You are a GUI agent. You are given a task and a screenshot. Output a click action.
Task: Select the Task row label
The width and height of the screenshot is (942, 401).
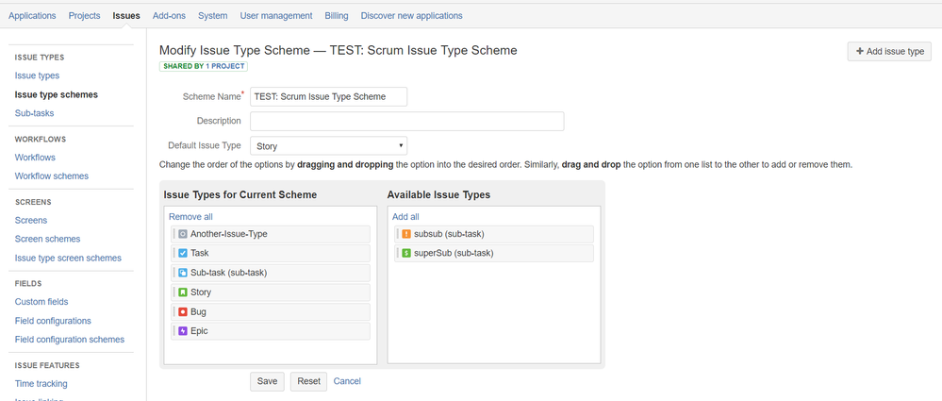tap(200, 253)
